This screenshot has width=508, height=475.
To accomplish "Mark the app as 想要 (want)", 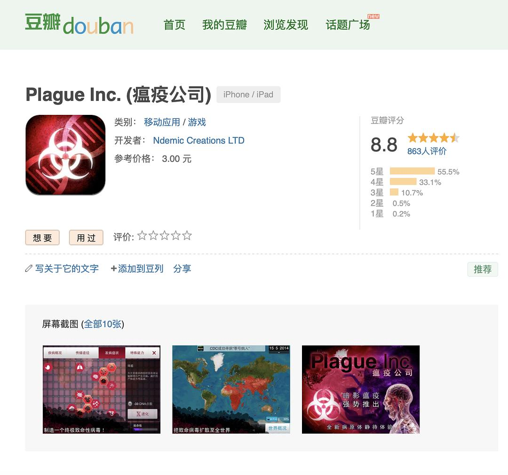I will [42, 238].
